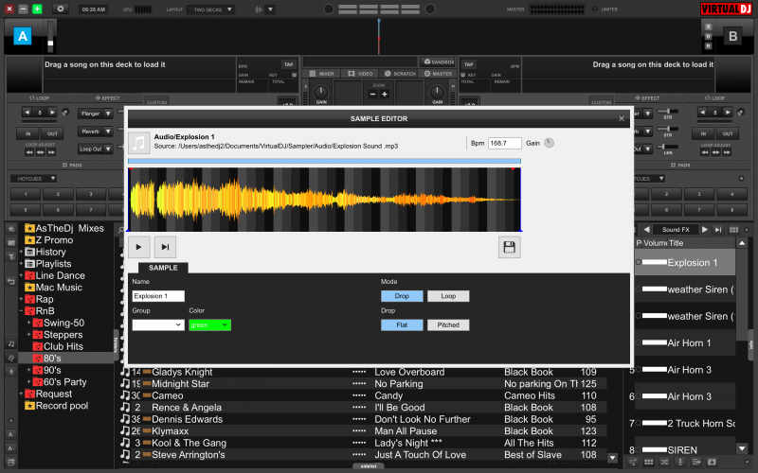Open the Flanger effect dropdown
The width and height of the screenshot is (758, 473).
pyautogui.click(x=96, y=114)
